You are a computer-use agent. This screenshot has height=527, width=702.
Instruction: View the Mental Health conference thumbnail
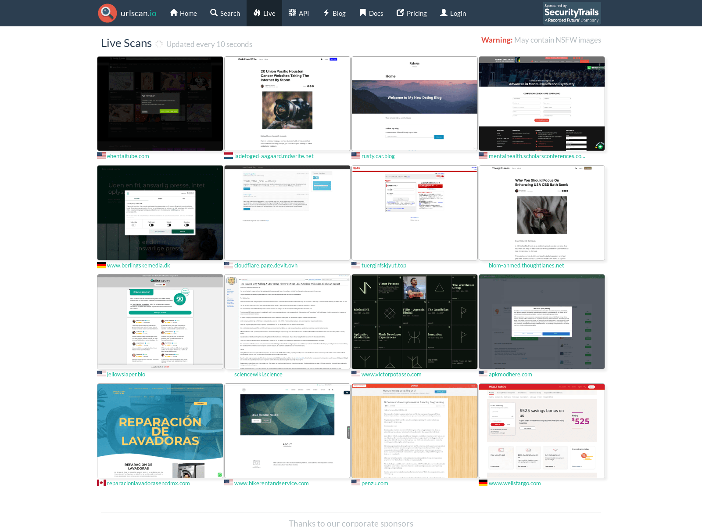click(x=542, y=104)
